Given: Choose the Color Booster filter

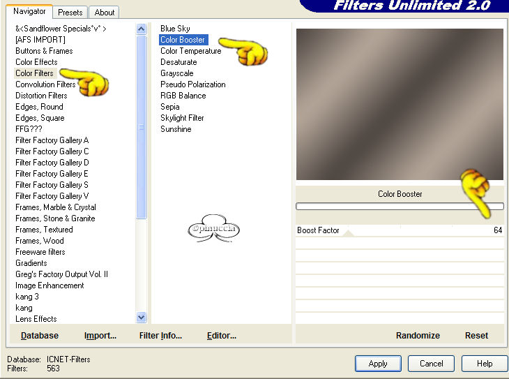Looking at the screenshot, I should point(183,40).
